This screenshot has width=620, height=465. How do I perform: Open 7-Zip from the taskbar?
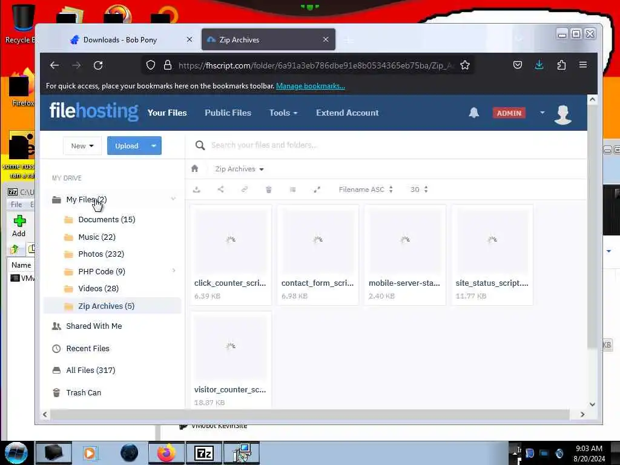point(204,453)
